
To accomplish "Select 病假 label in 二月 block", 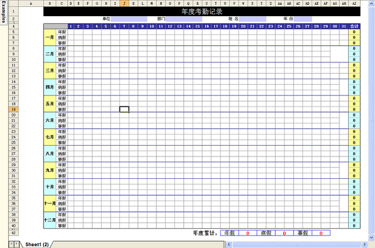I will coord(62,54).
